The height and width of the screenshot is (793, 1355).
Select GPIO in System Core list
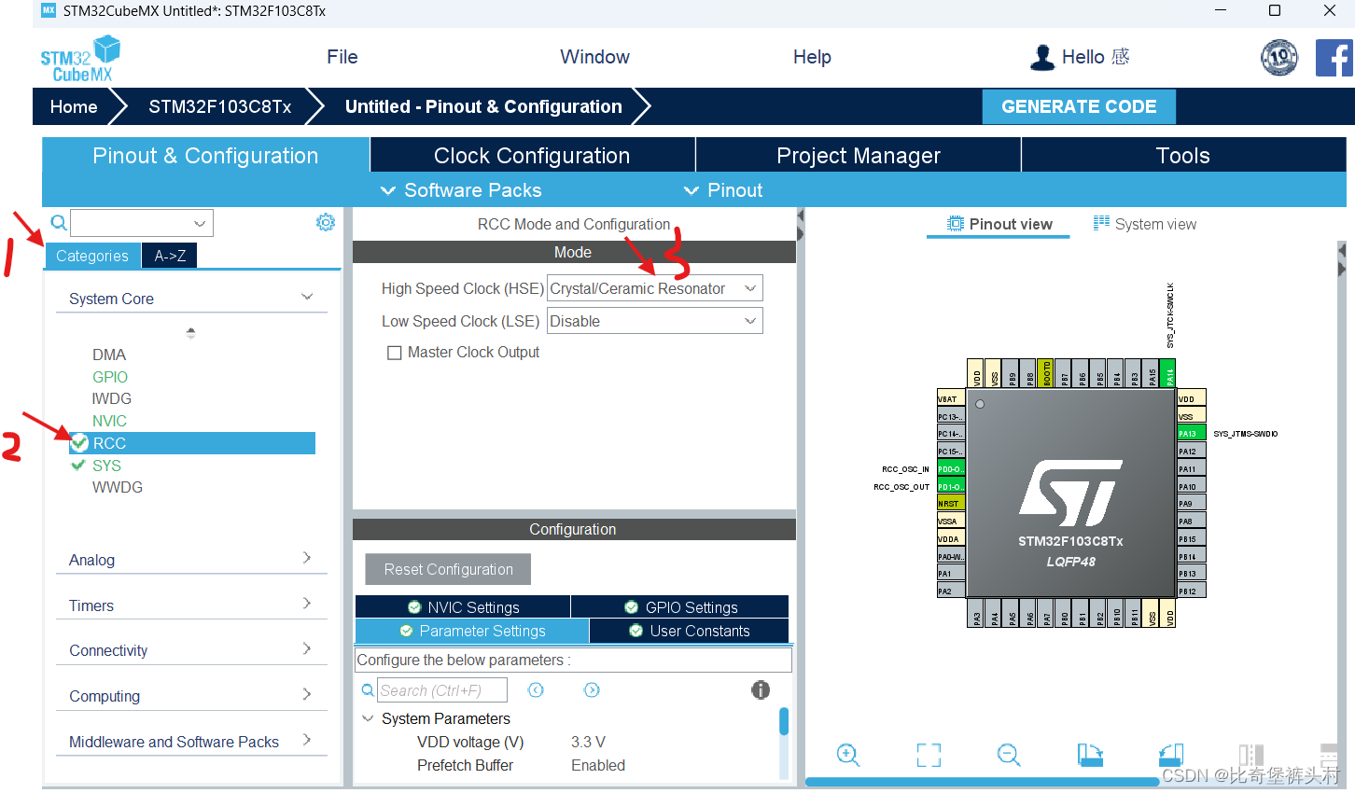110,377
